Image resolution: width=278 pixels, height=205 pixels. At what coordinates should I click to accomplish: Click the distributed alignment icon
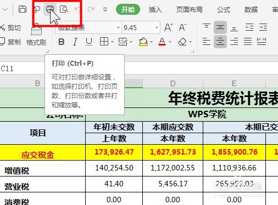262,42
